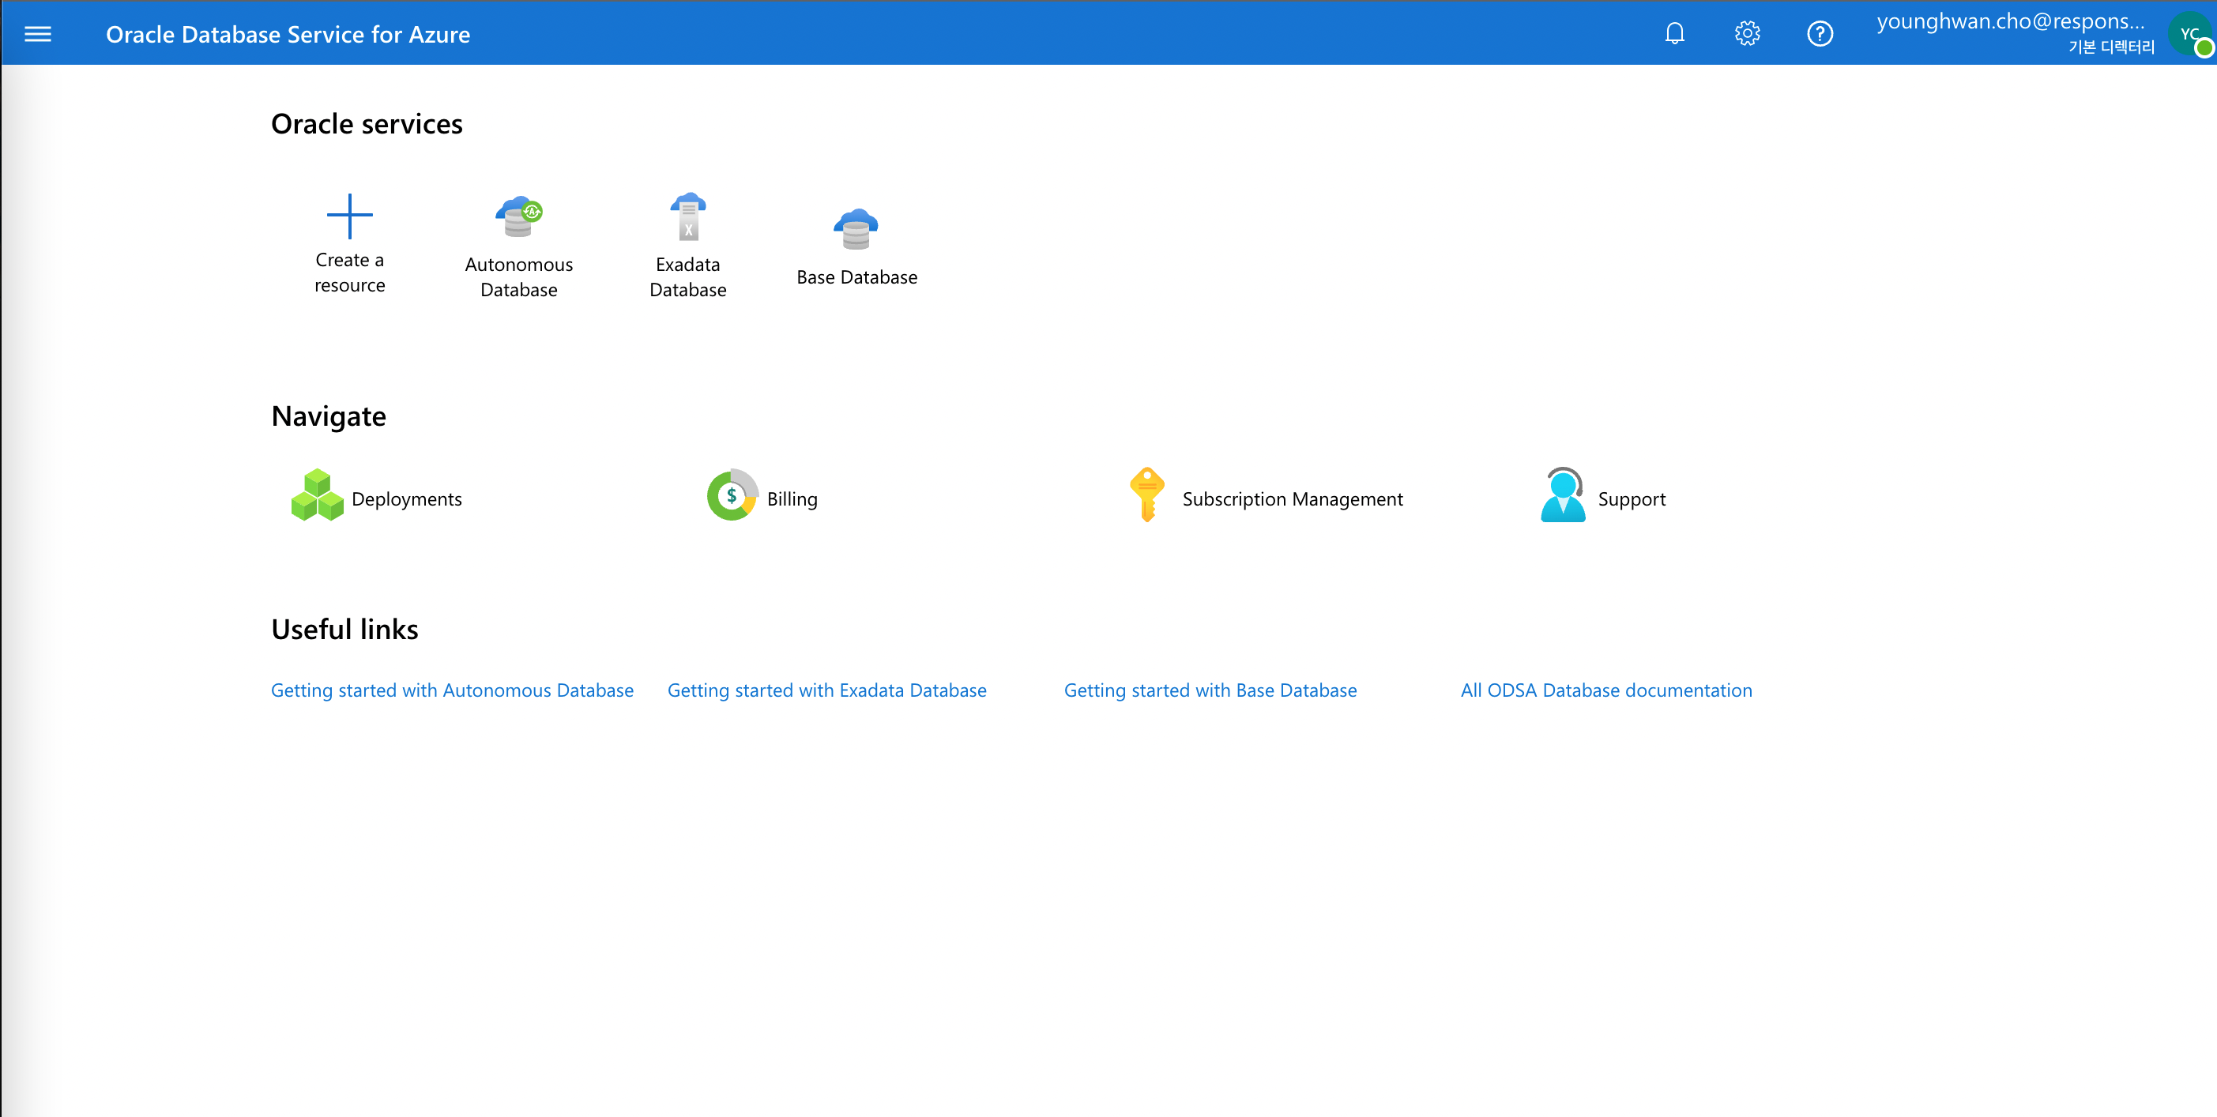Screen dimensions: 2217x1117
Task: Open Getting started with Exadata Database
Action: [826, 690]
